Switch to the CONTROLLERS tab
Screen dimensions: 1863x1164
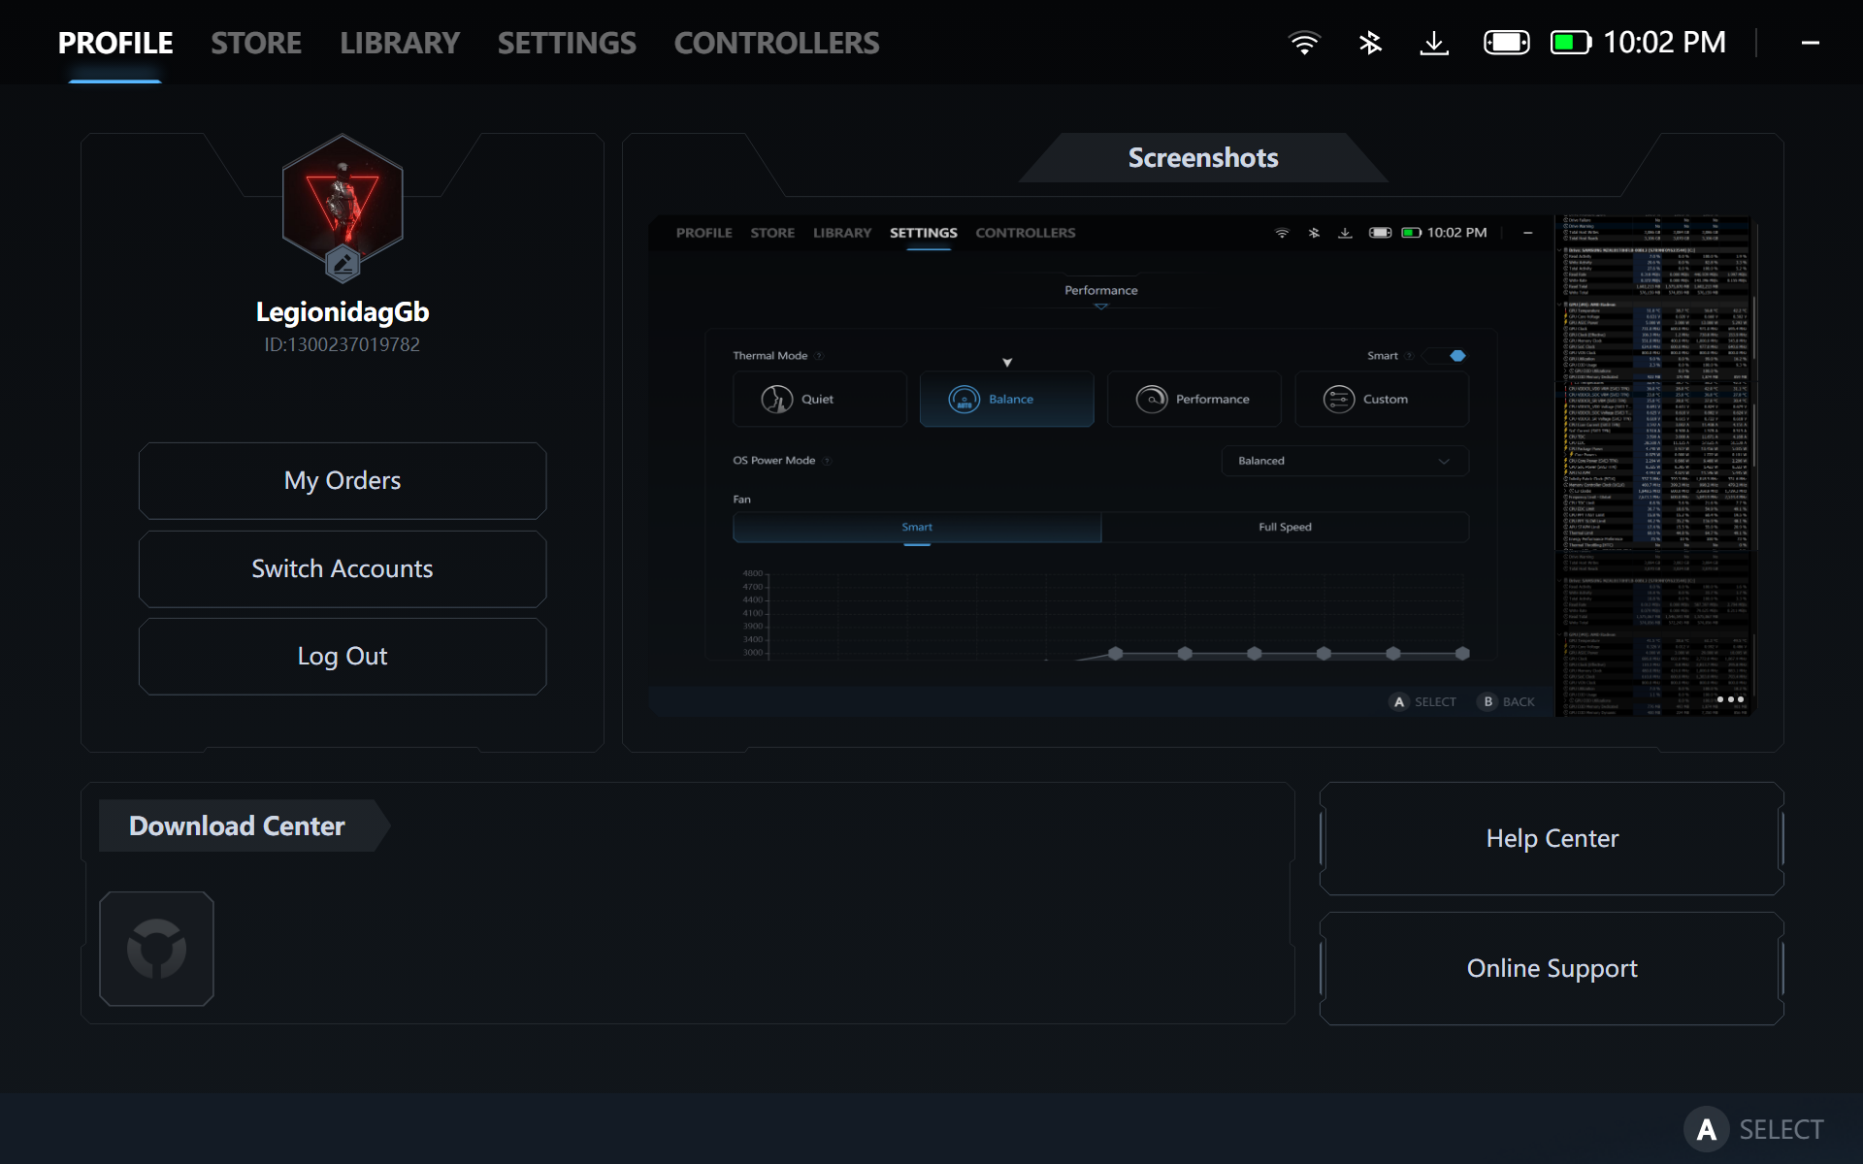776,43
